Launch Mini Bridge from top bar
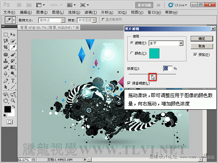 29,5
